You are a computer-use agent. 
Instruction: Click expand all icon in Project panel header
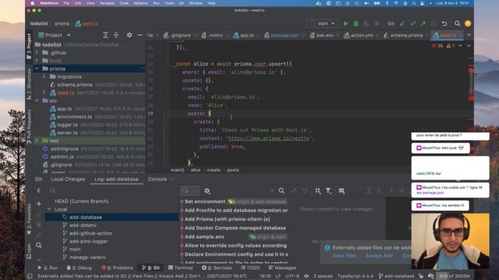106,35
